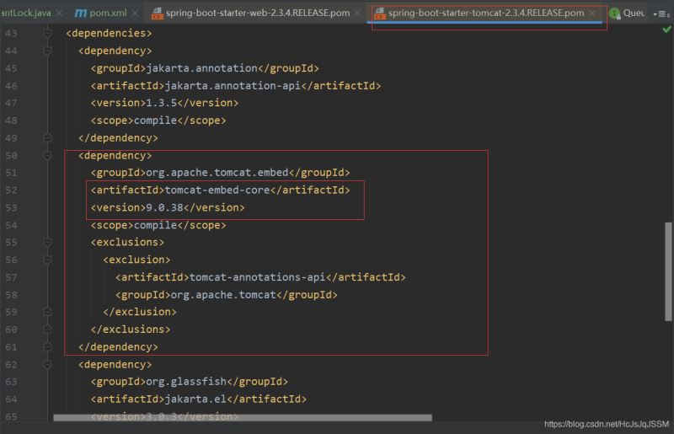Click jakarta.annotation groupId on line 45

coord(201,68)
